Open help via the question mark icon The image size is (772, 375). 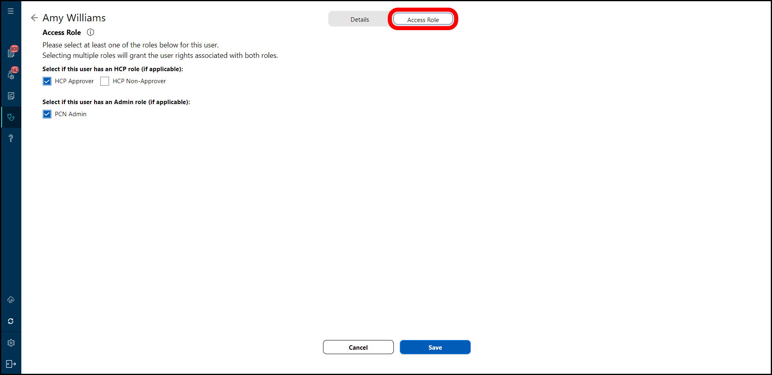click(11, 139)
